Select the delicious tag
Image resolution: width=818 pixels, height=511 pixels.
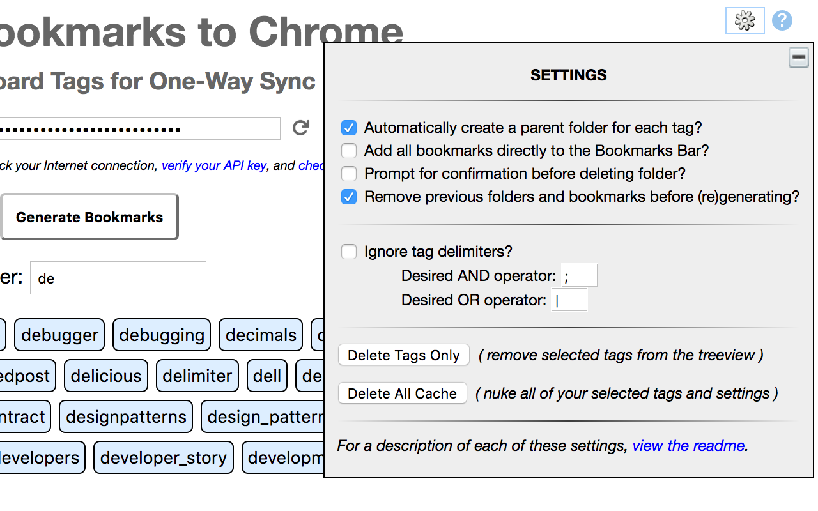106,376
